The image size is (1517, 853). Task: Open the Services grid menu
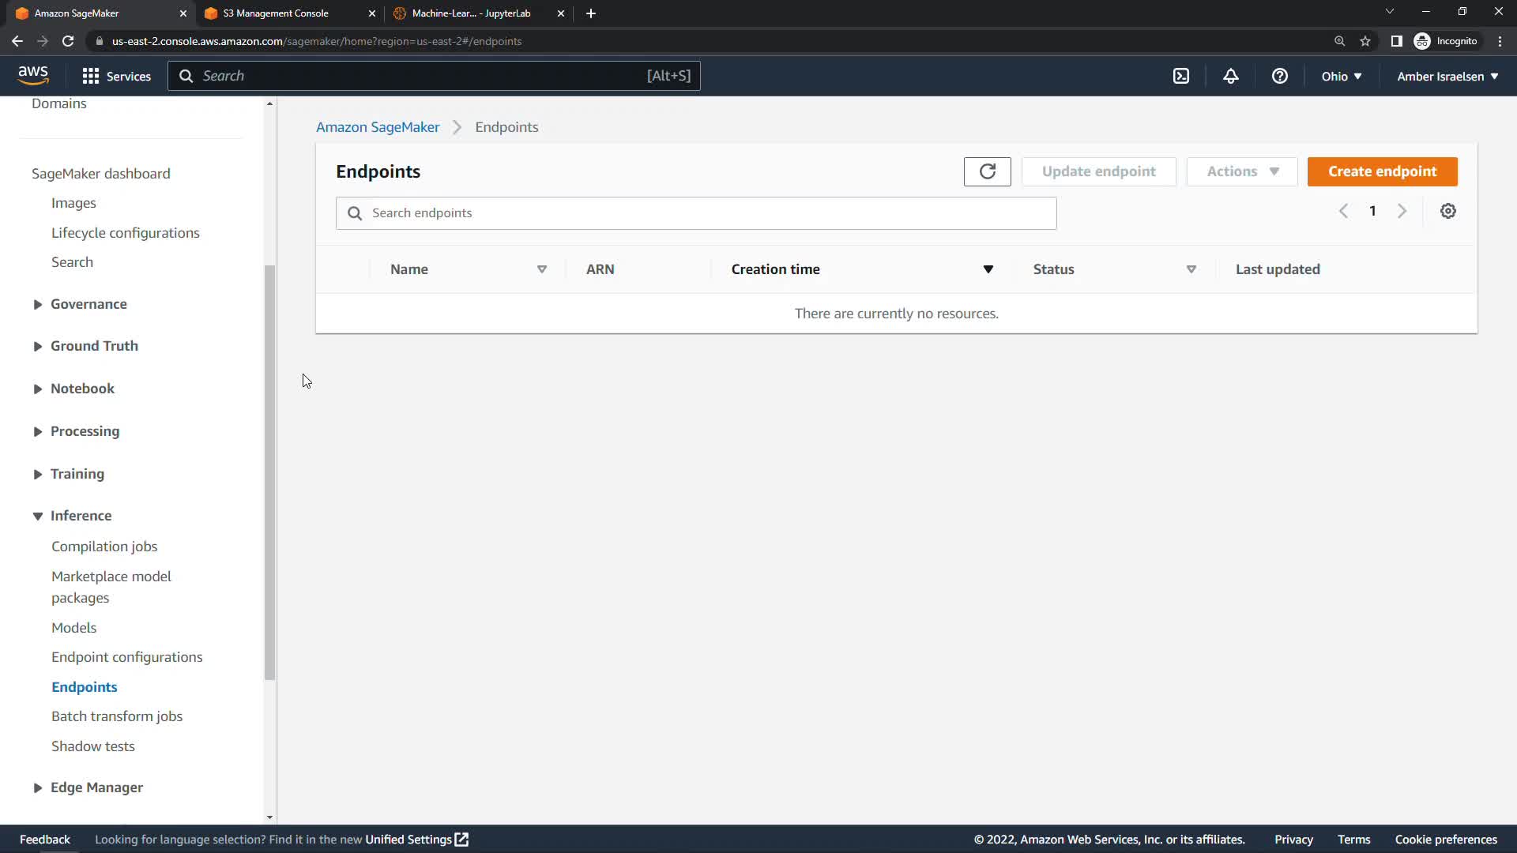click(x=116, y=76)
